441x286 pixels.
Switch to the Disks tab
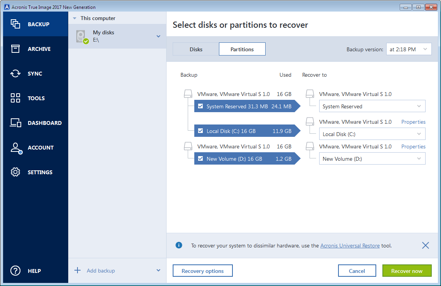[196, 49]
